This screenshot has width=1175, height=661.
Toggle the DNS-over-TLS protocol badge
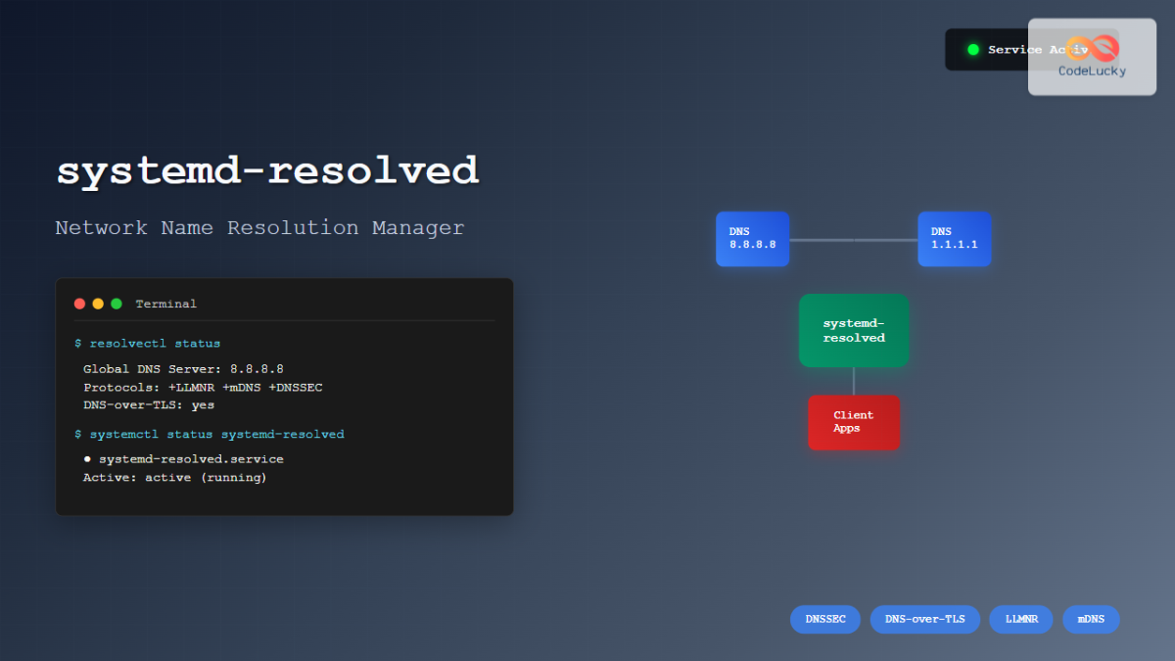click(x=924, y=619)
